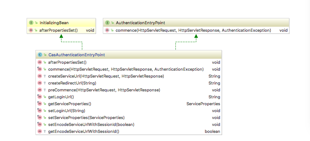
Task: Click void return type in InitializingBean node
Action: coord(90,30)
